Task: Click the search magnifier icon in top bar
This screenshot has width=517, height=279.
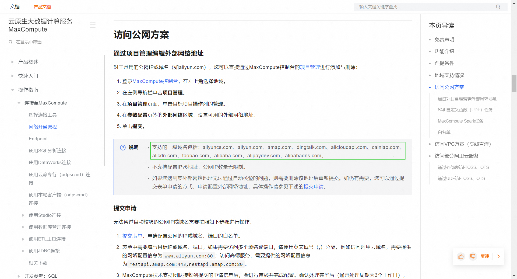Action: click(x=498, y=7)
